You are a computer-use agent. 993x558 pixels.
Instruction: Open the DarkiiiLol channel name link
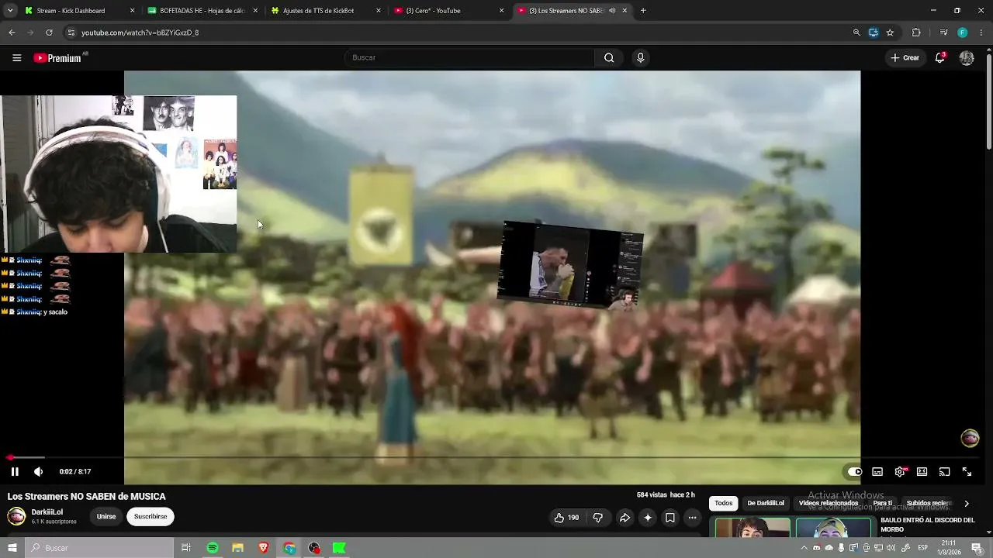tap(47, 512)
